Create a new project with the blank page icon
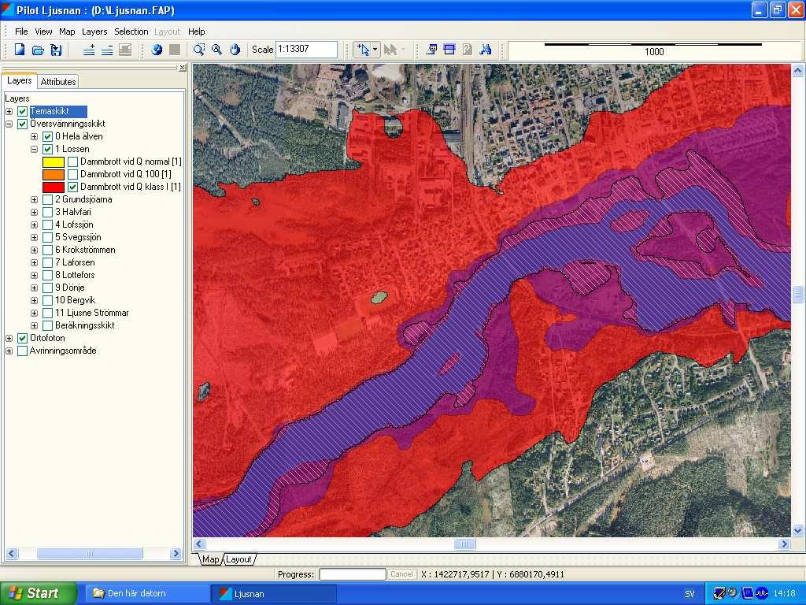806x605 pixels. pos(20,50)
